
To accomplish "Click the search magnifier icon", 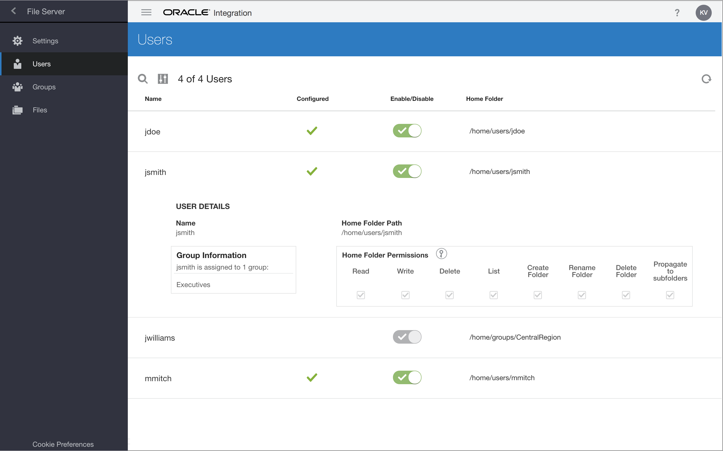I will click(142, 79).
